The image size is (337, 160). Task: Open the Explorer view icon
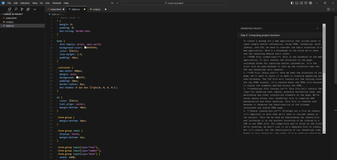click(x=10, y=9)
